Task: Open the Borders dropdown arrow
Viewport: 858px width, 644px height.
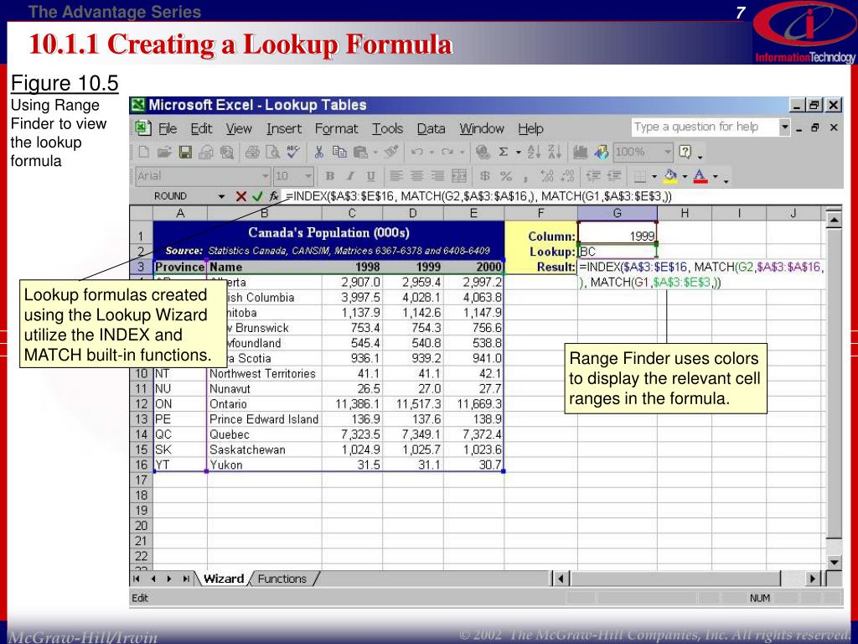Action: click(654, 176)
